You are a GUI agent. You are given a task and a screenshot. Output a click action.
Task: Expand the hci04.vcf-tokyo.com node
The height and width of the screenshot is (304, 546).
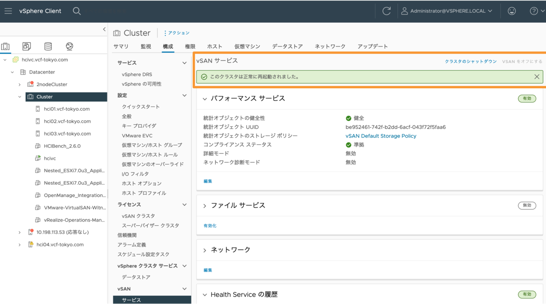pyautogui.click(x=20, y=244)
